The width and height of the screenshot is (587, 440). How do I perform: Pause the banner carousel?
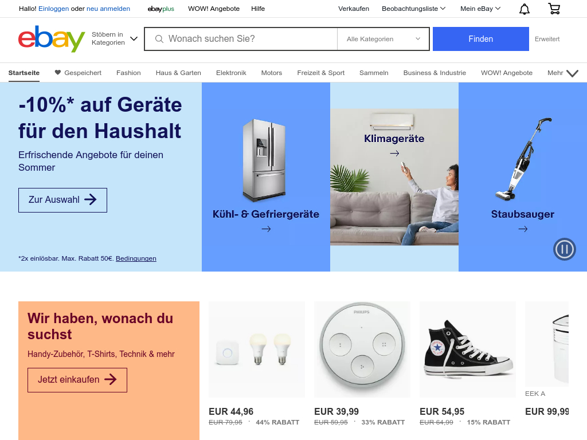(x=564, y=249)
